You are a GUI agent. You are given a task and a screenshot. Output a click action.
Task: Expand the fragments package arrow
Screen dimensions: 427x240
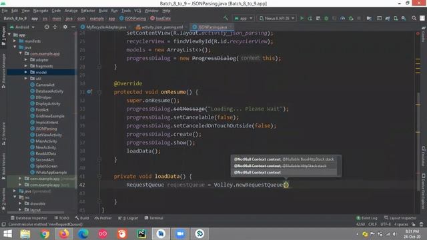pyautogui.click(x=25, y=66)
